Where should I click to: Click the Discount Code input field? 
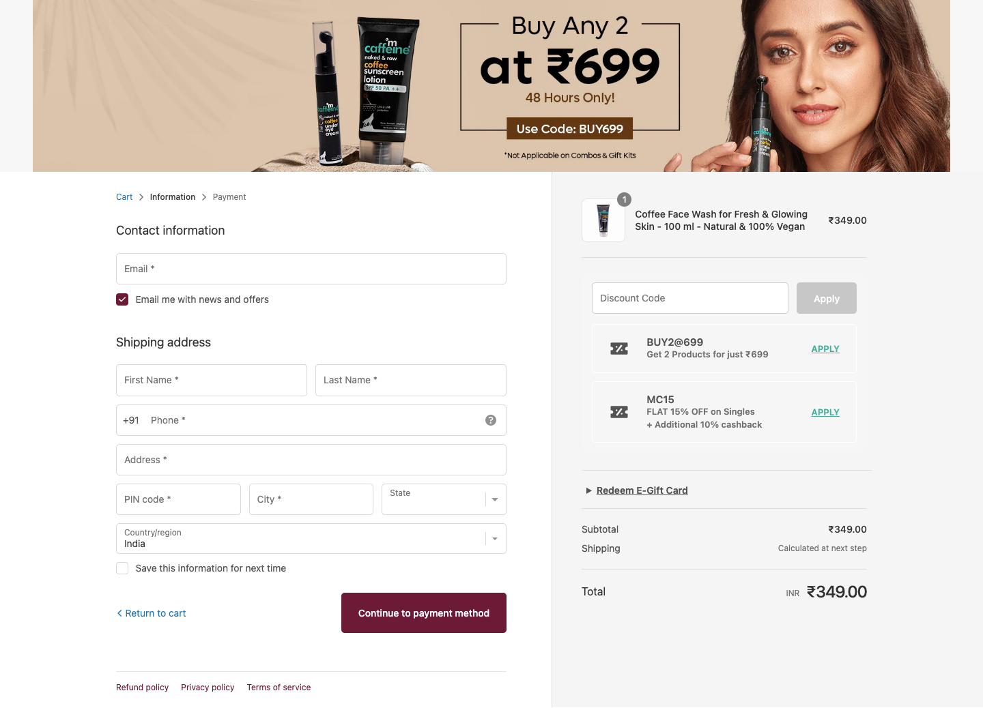point(690,298)
